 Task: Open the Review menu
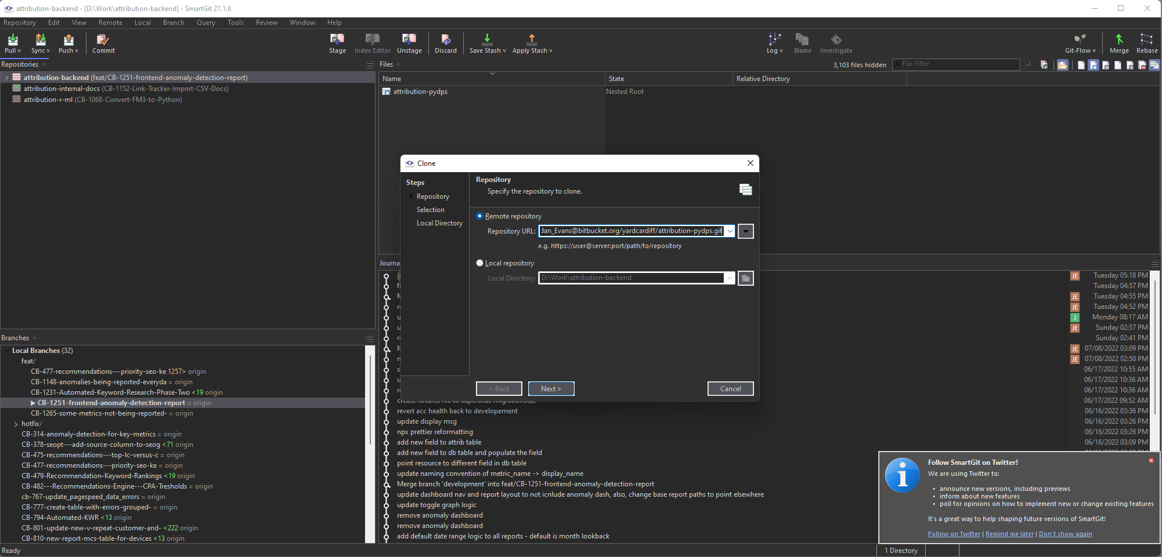(x=266, y=23)
